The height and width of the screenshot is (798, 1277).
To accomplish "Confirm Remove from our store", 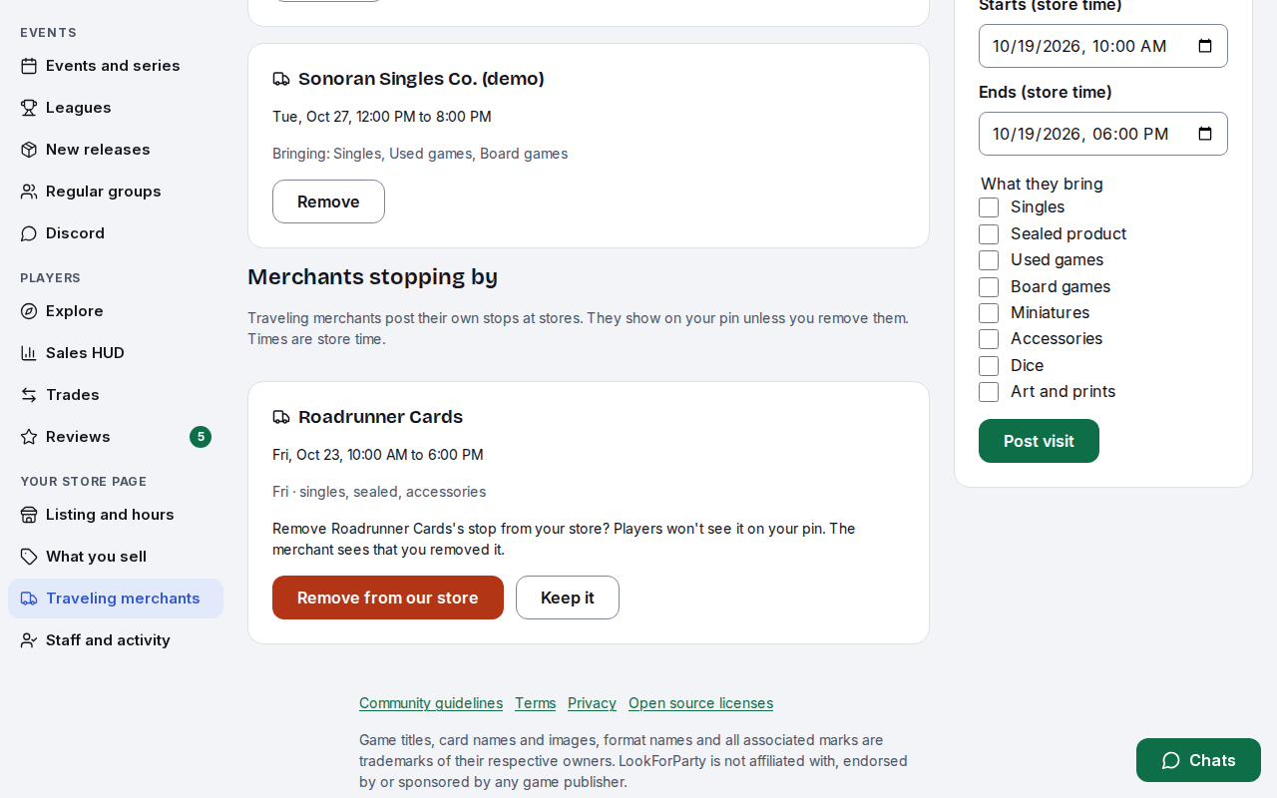I will 388,598.
